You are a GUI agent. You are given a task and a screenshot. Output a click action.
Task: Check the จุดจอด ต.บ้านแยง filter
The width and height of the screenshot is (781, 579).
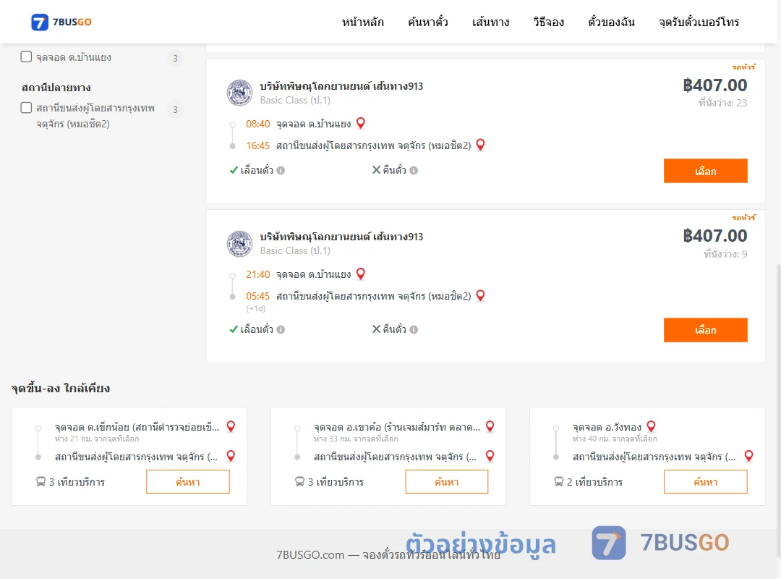coord(27,57)
